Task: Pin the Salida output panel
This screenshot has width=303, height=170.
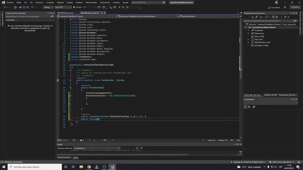Action: 238,144
